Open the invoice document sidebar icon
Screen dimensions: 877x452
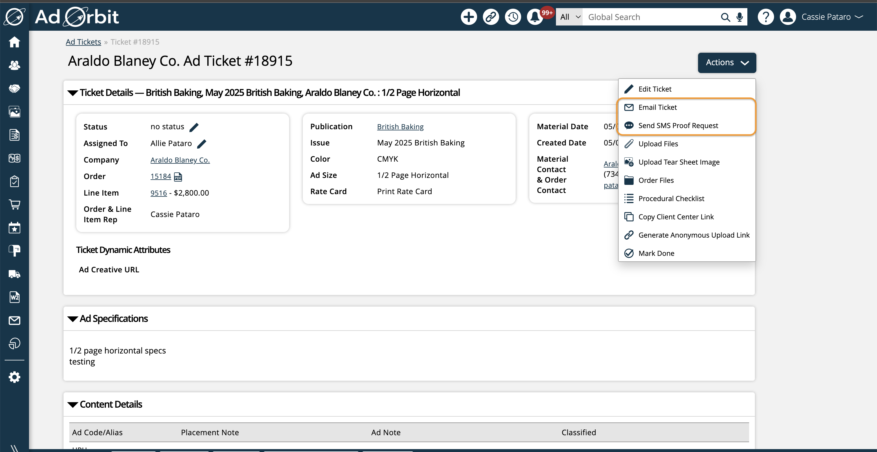14,135
